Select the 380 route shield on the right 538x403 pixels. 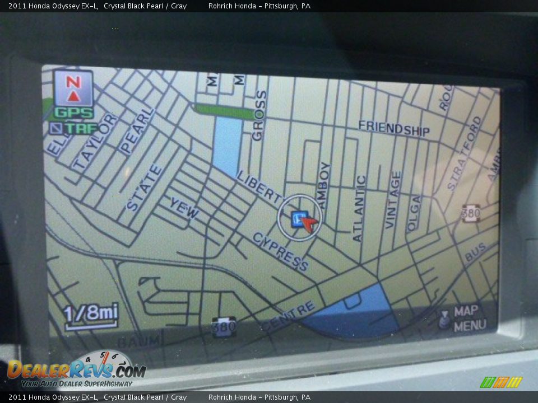click(x=471, y=213)
